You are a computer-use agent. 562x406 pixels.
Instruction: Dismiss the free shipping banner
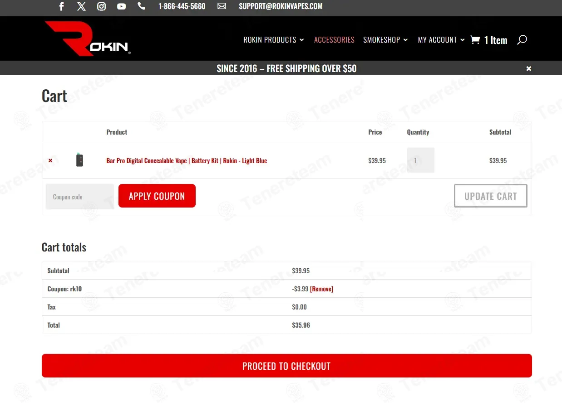529,68
